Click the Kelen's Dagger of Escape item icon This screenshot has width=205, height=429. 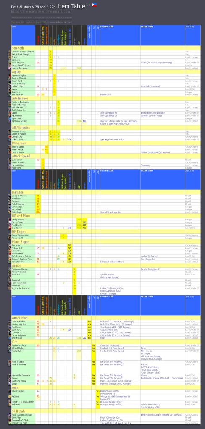(10, 415)
